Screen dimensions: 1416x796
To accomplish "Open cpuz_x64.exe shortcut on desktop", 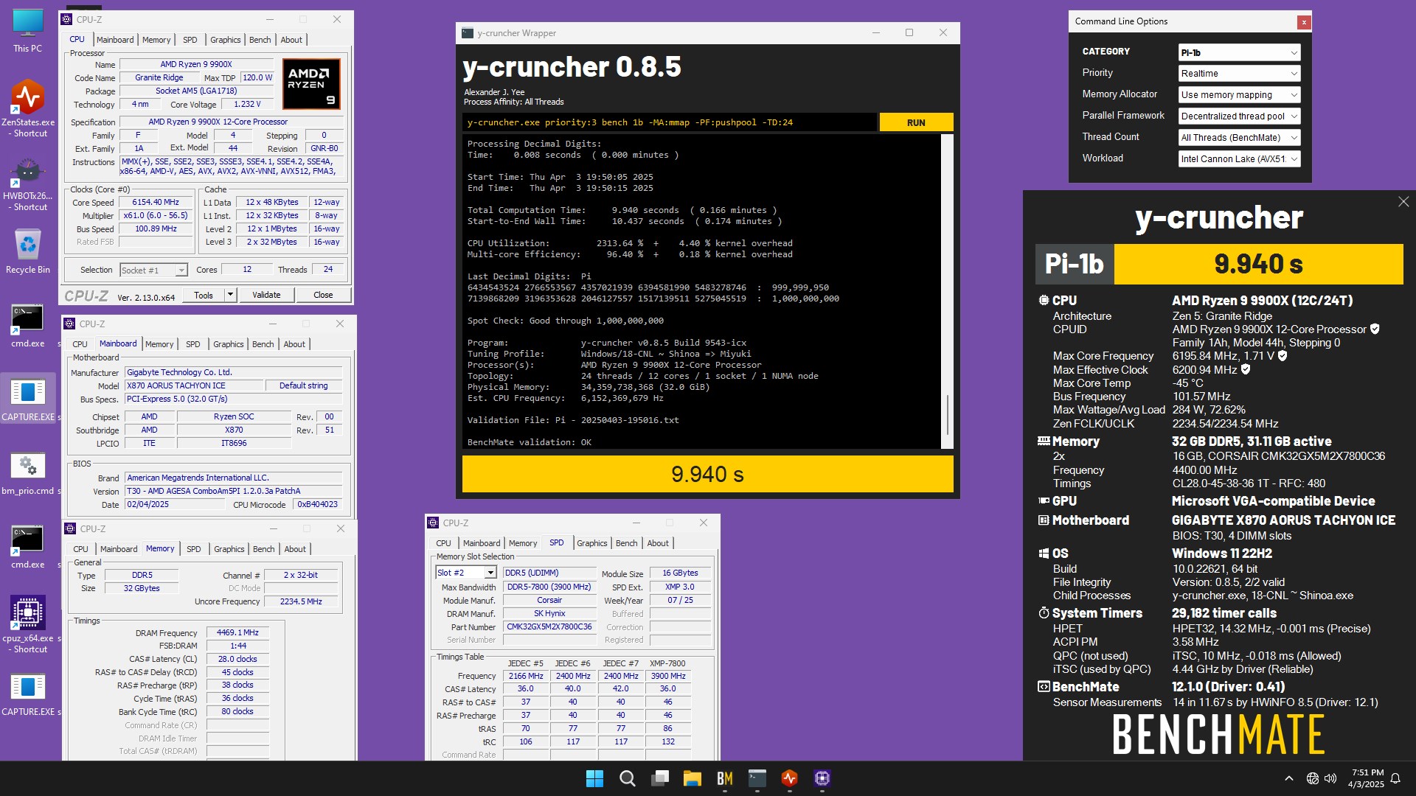I will pos(28,624).
